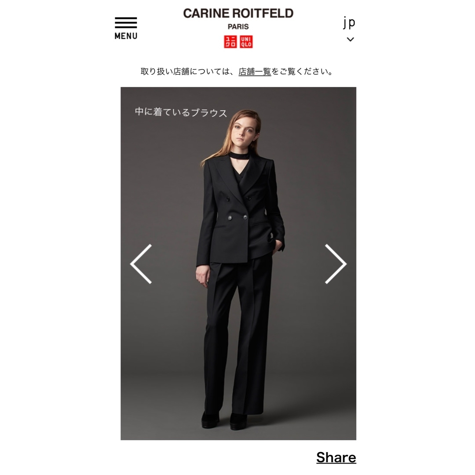Open the hamburger menu icon
This screenshot has width=475, height=475.
click(x=126, y=23)
